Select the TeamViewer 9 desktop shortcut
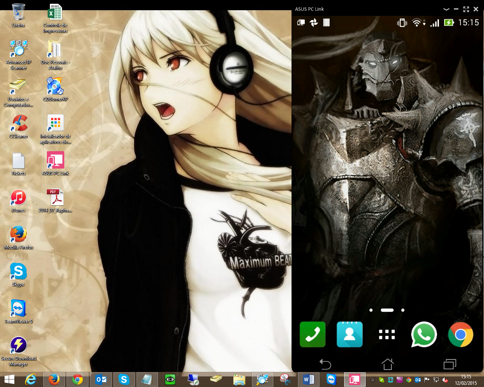The height and width of the screenshot is (387, 484). coord(19,311)
